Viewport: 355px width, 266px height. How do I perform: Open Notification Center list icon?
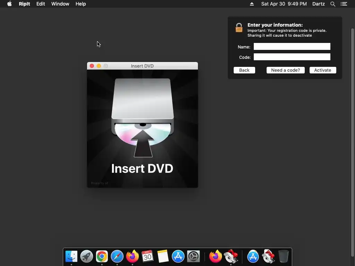tap(344, 4)
